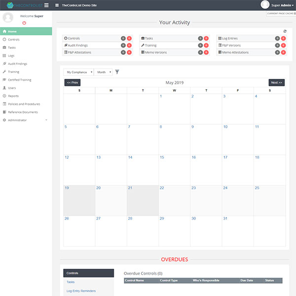This screenshot has height=296, width=296.
Task: Select May 15 on the calendar
Action: pyautogui.click(x=162, y=157)
